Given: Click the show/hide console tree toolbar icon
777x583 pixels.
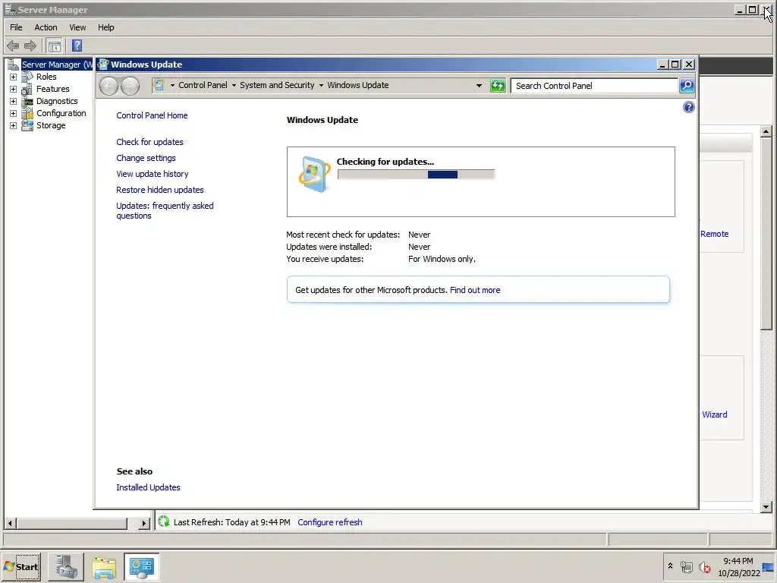Looking at the screenshot, I should tap(55, 46).
